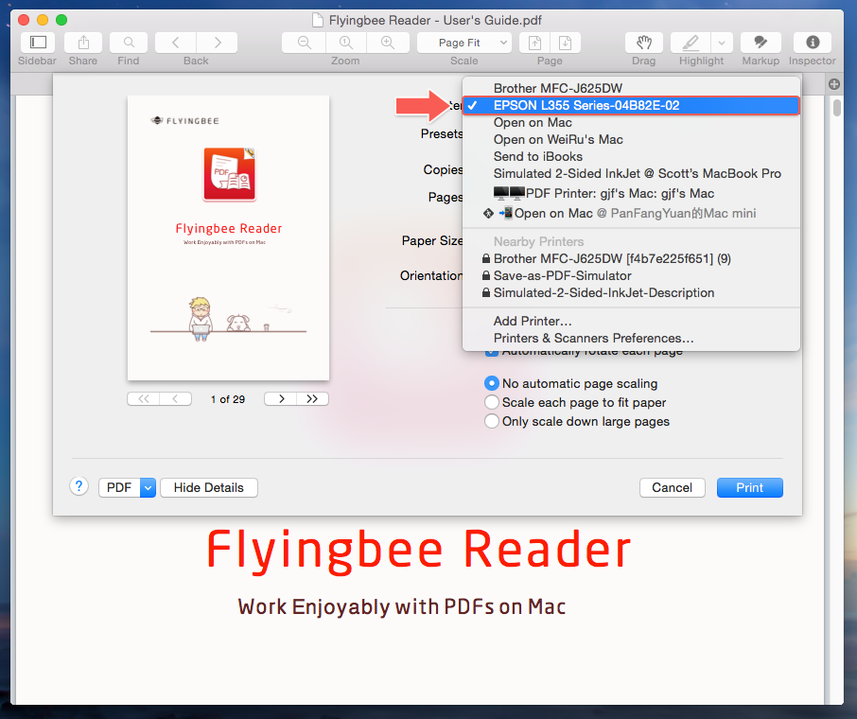Image resolution: width=857 pixels, height=719 pixels.
Task: Go back with left chevron
Action: 175,43
